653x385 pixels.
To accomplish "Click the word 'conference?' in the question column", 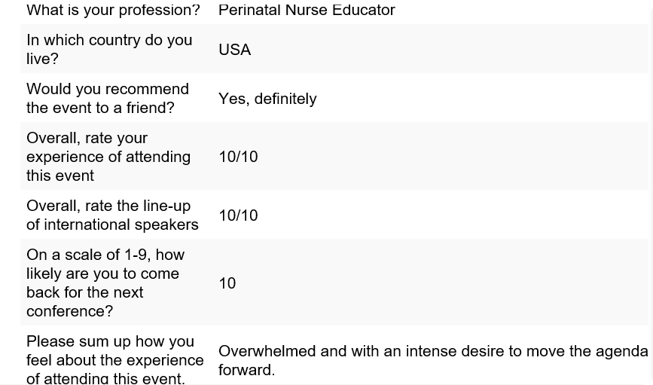I will (x=69, y=311).
